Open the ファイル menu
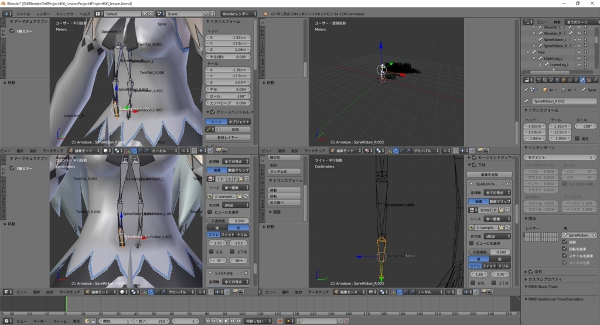This screenshot has width=600, height=325. coord(23,14)
